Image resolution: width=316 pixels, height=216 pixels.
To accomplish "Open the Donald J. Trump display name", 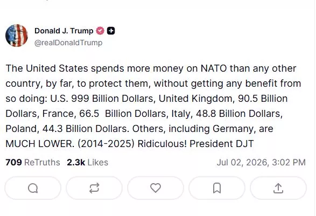I will click(64, 31).
